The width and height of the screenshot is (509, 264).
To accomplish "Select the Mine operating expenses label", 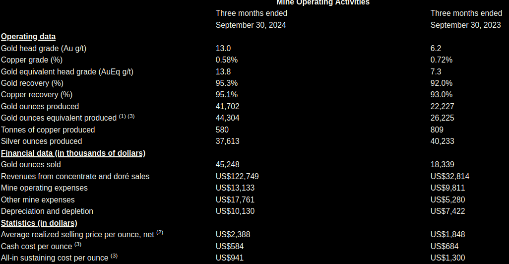I will pos(44,188).
